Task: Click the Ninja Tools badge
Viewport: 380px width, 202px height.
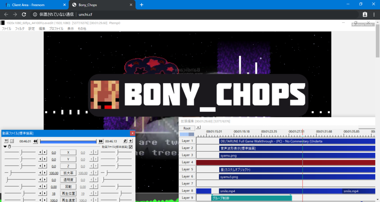Action: coord(363,24)
